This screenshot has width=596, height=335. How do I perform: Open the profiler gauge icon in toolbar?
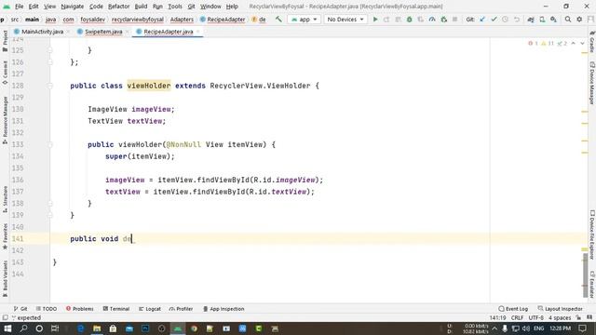[x=432, y=19]
